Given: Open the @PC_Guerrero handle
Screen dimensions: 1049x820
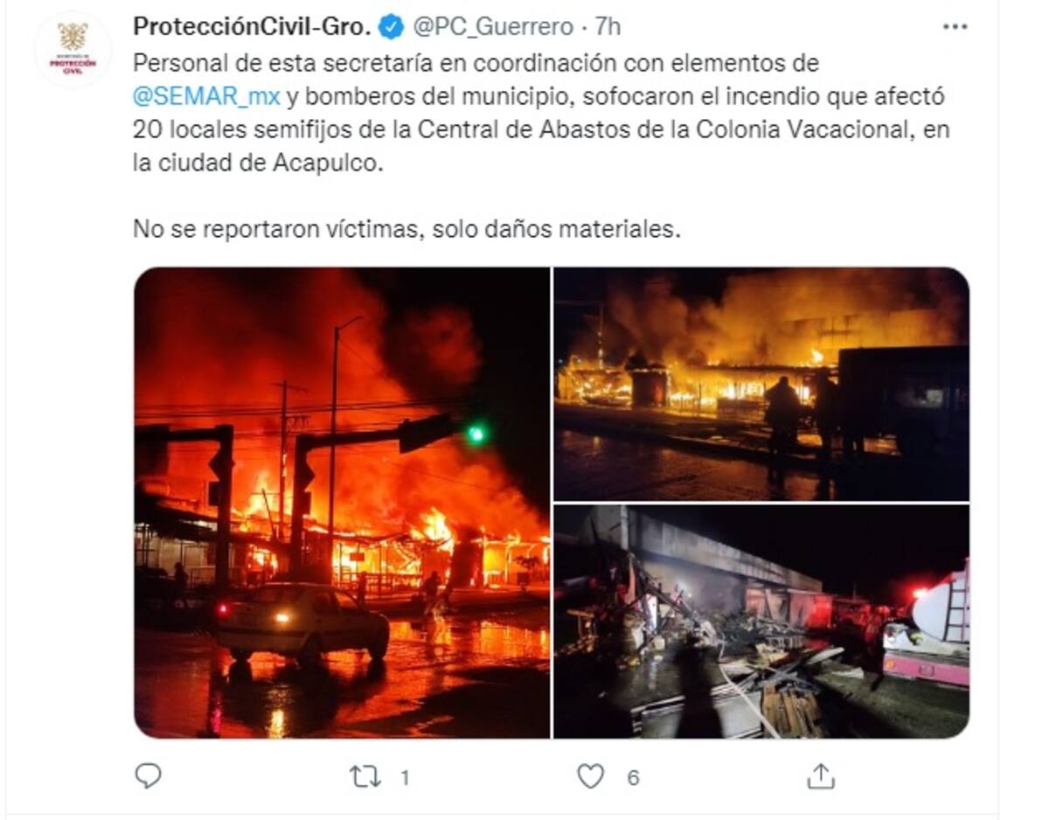Looking at the screenshot, I should pyautogui.click(x=492, y=27).
